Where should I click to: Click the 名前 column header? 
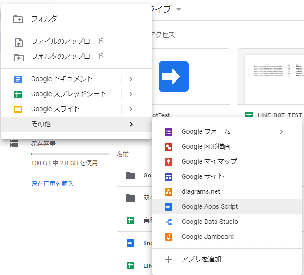point(123,154)
